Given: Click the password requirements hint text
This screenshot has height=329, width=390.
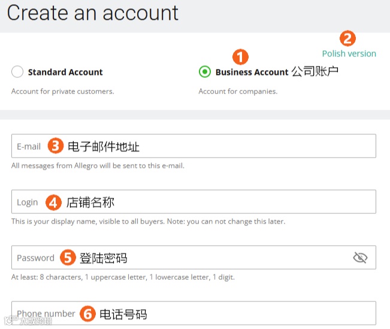Looking at the screenshot, I should 123,277.
